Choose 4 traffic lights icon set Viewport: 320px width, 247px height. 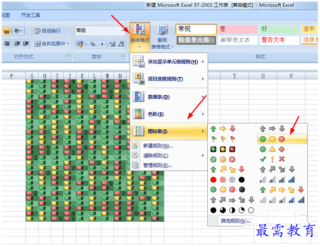click(228, 190)
